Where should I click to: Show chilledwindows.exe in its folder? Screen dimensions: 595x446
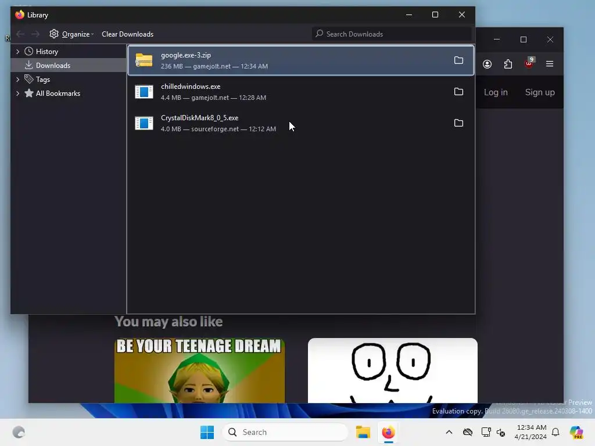pos(458,92)
